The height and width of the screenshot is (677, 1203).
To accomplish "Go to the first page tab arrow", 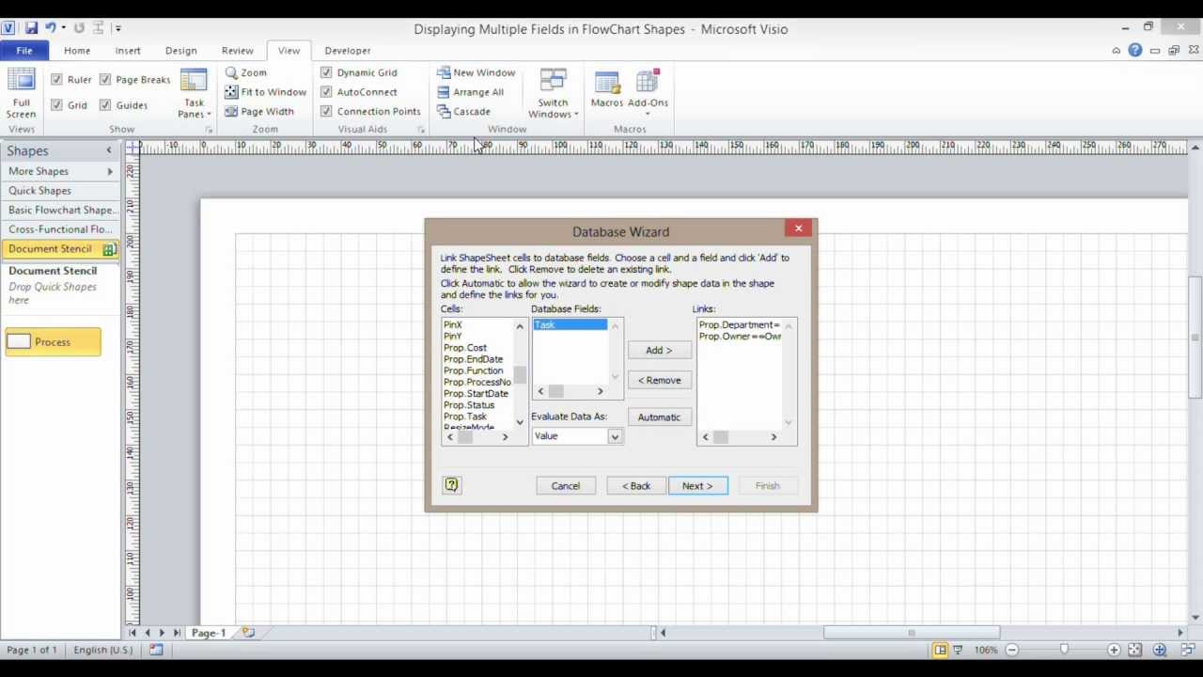I will 133,633.
